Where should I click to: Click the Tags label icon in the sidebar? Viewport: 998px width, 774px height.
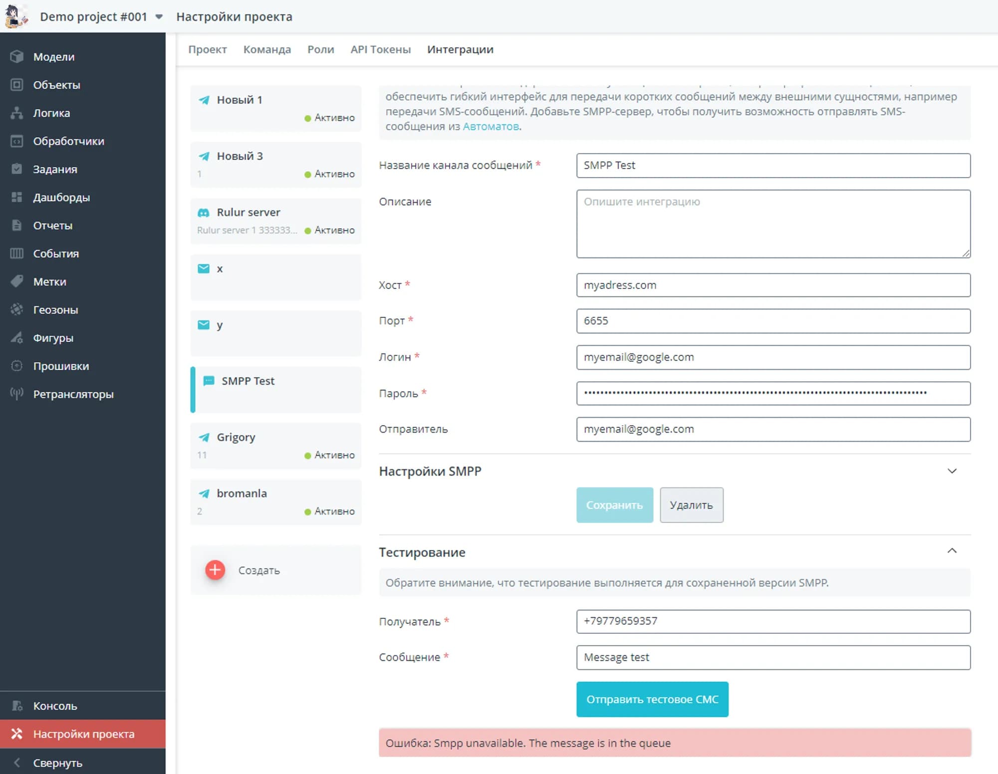coord(17,281)
